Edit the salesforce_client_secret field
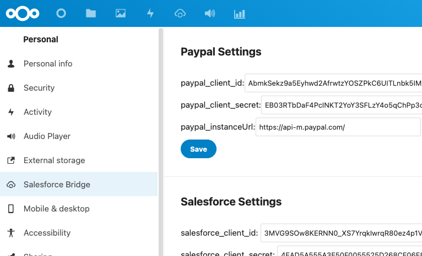 click(350, 251)
